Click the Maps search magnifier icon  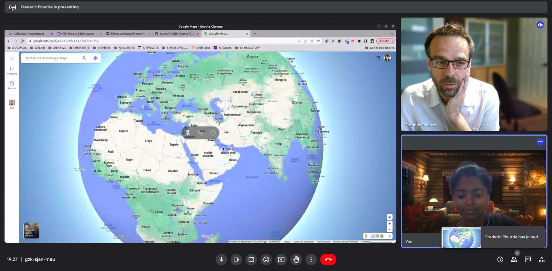pos(84,58)
